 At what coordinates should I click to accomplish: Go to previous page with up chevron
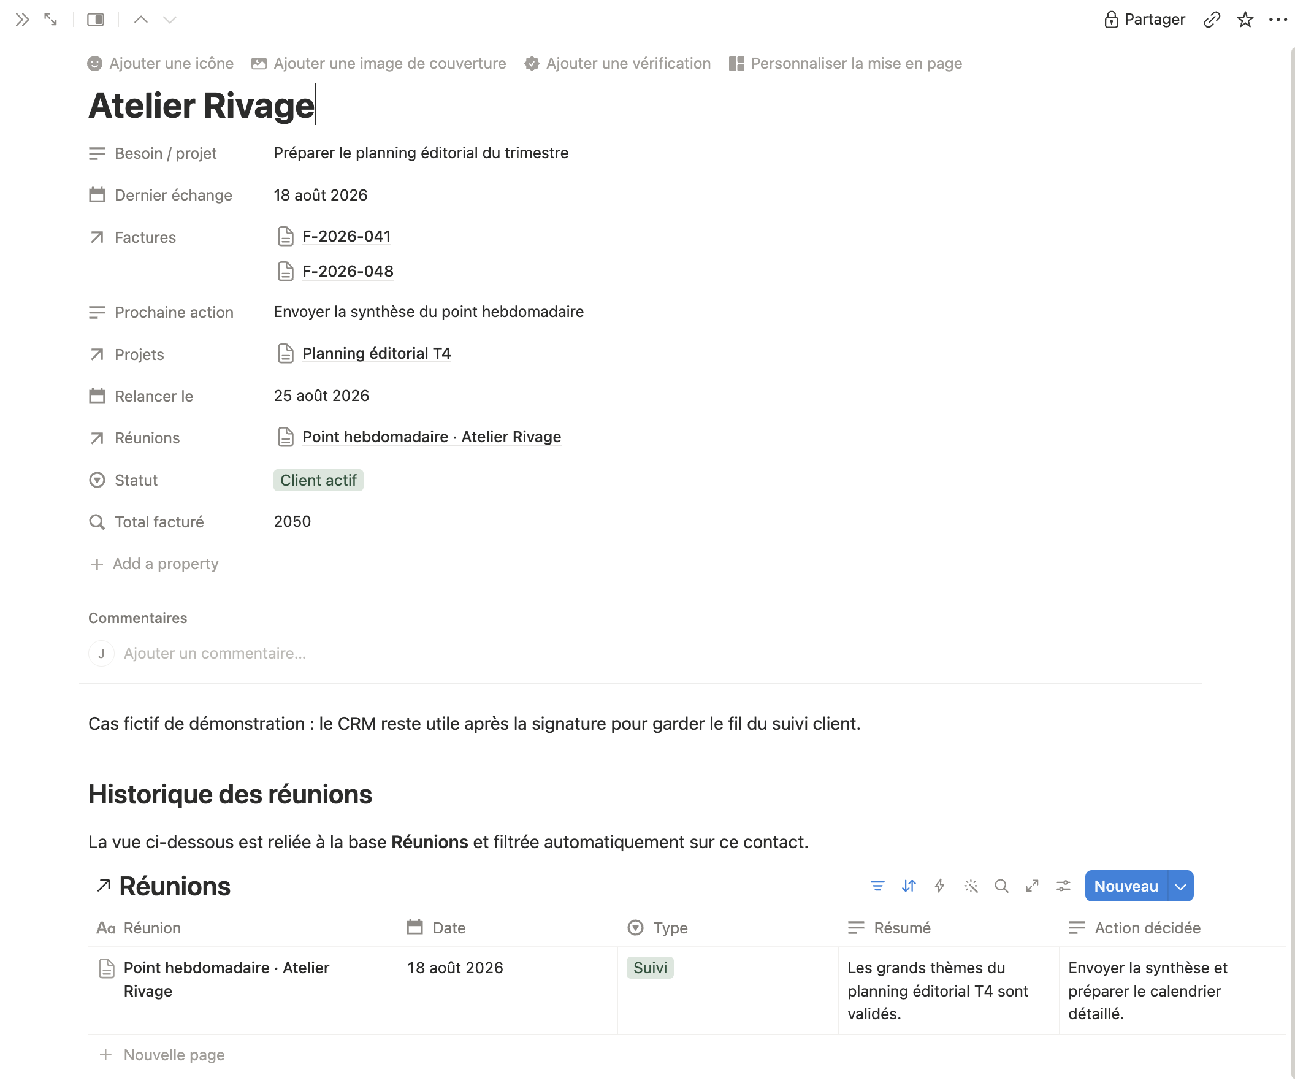[141, 20]
